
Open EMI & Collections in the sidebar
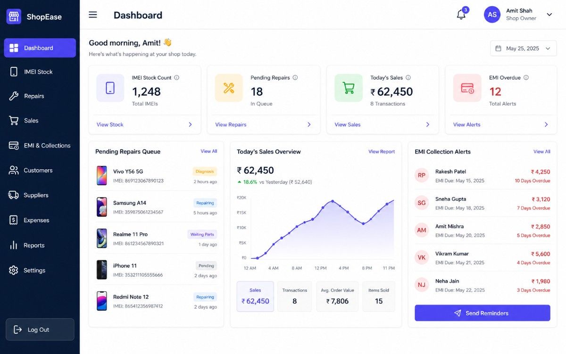40,146
